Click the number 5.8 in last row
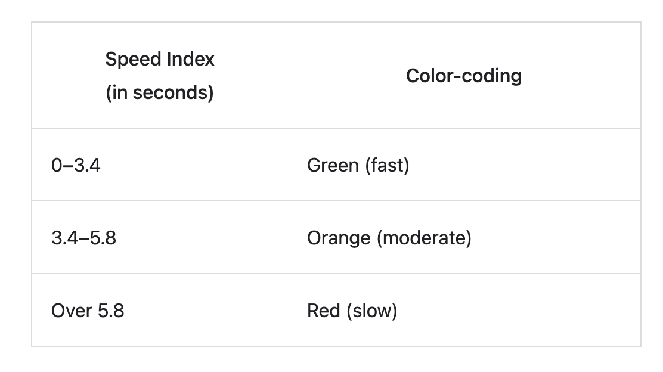This screenshot has width=663, height=372. [x=111, y=311]
